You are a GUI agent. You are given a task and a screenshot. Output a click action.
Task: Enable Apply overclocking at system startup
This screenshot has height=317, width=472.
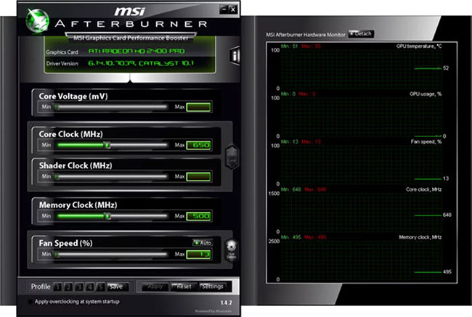(30, 302)
